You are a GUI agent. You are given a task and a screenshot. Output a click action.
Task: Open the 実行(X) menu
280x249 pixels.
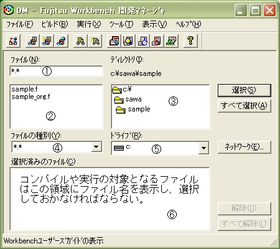point(89,24)
